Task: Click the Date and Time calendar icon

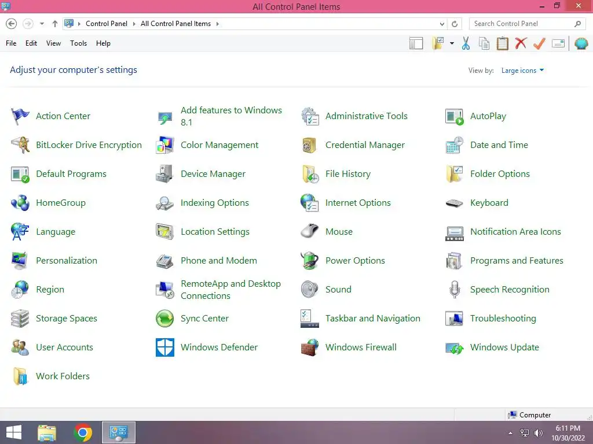Action: [454, 145]
